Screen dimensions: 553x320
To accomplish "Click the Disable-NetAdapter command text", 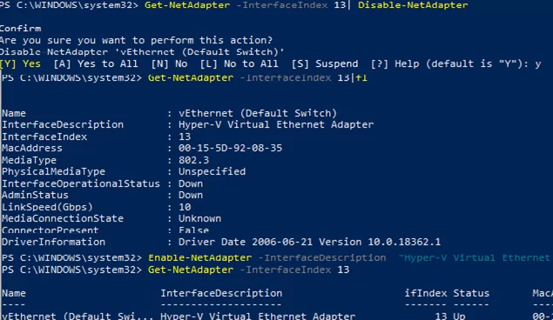I will pyautogui.click(x=413, y=5).
